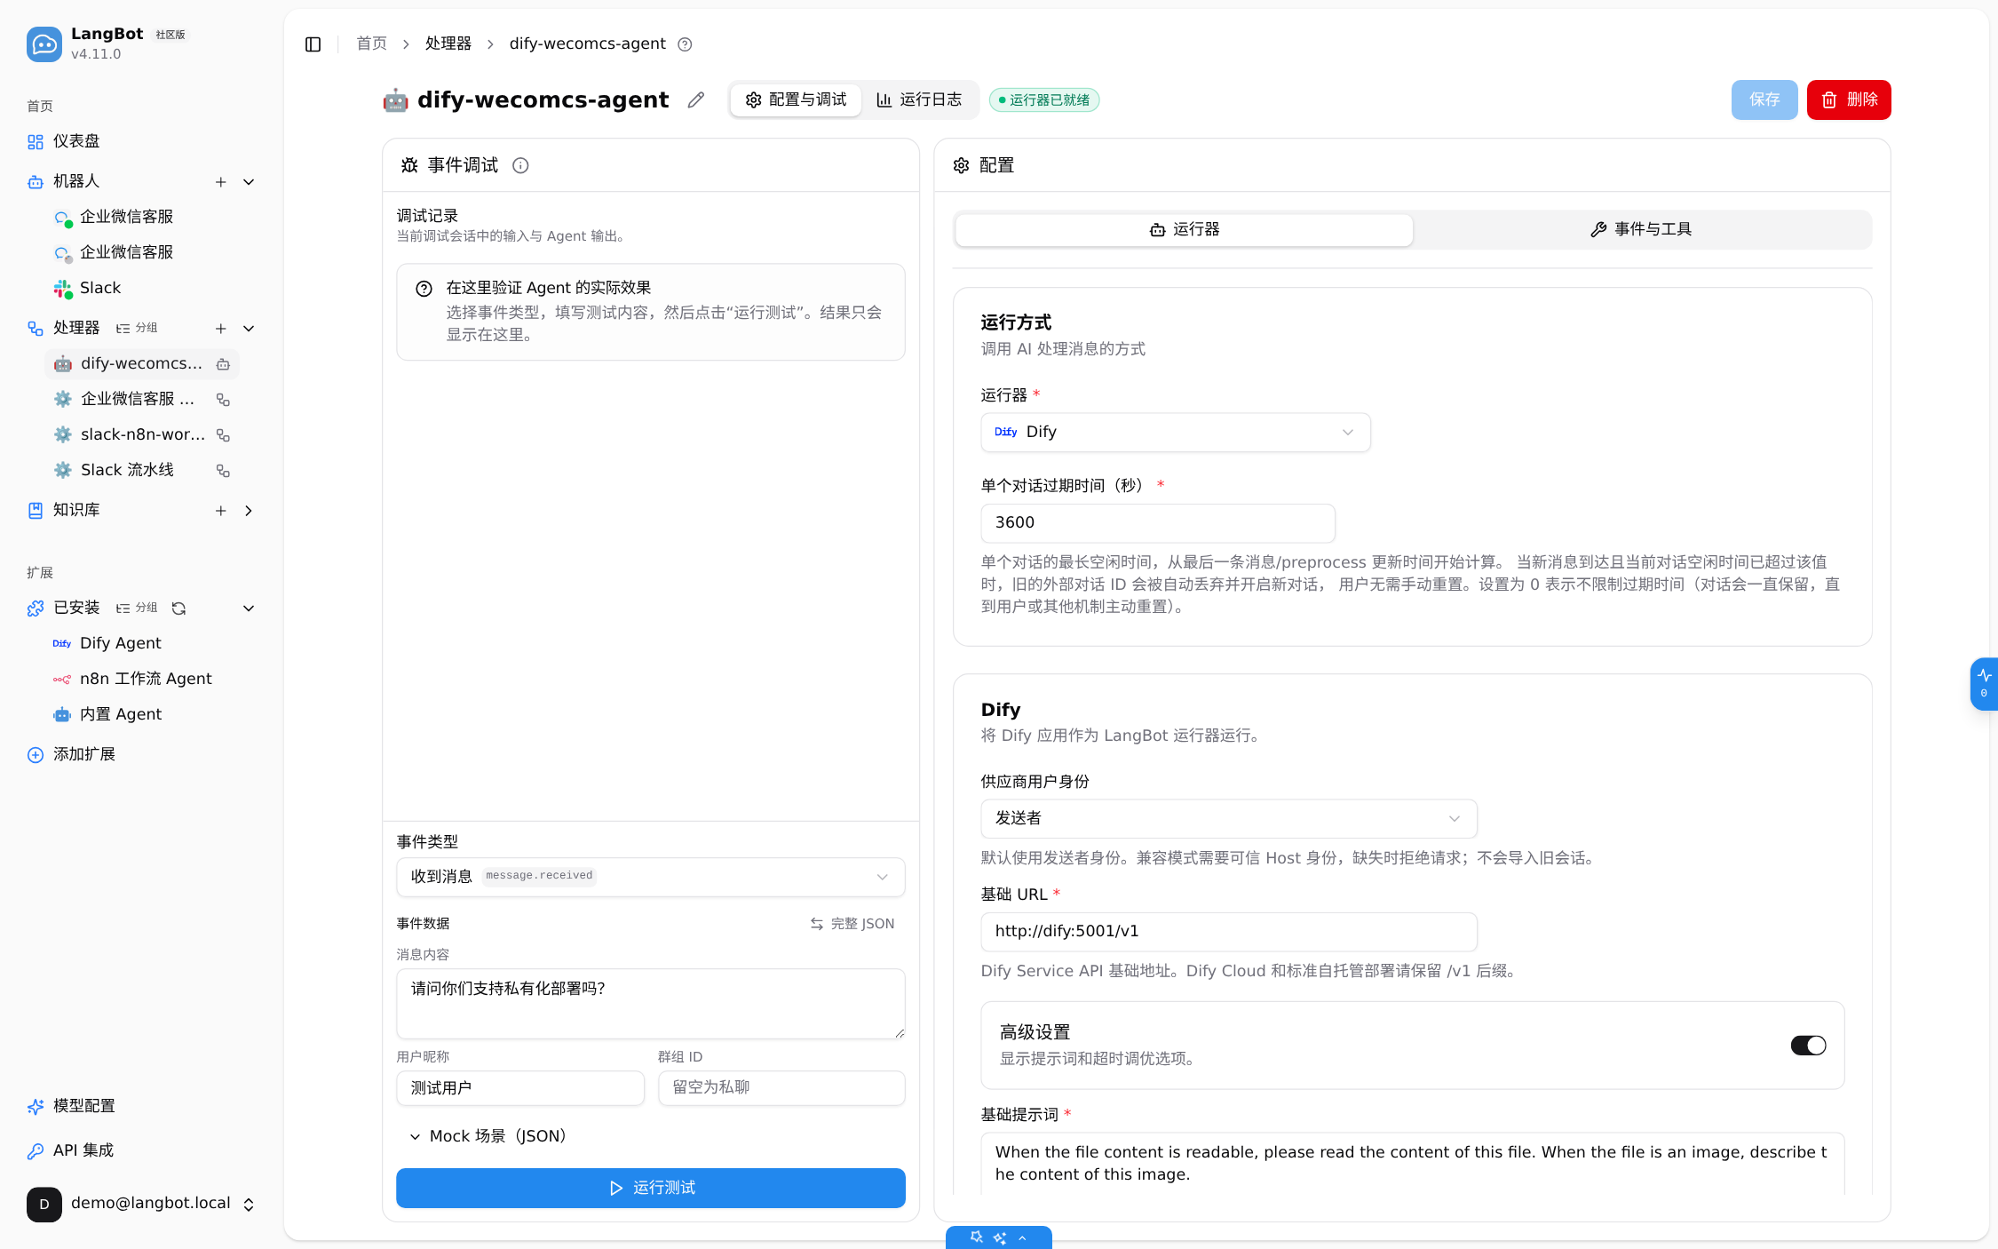Add a new knowledge base with plus icon
This screenshot has width=1998, height=1249.
point(221,511)
